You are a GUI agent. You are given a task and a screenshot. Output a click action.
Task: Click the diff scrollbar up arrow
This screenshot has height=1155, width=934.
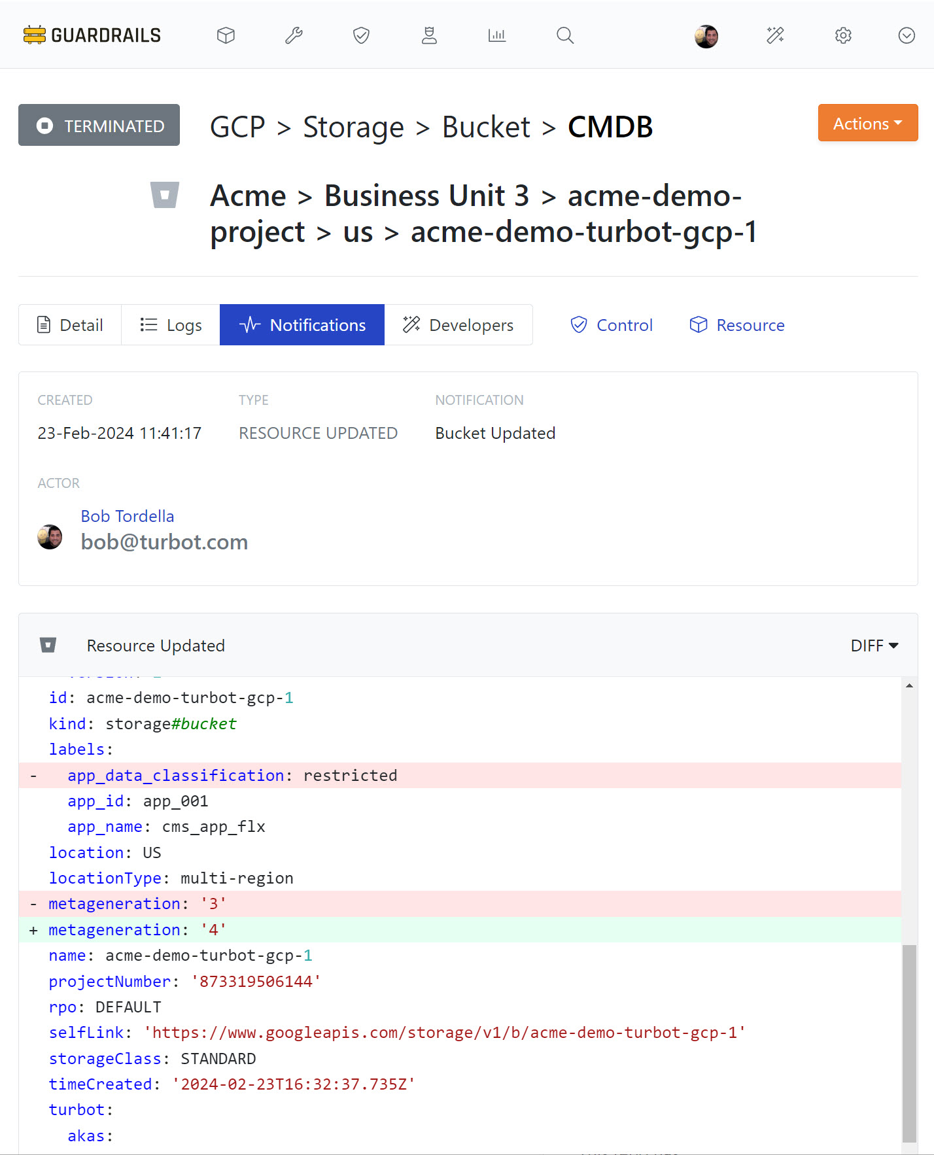point(909,685)
